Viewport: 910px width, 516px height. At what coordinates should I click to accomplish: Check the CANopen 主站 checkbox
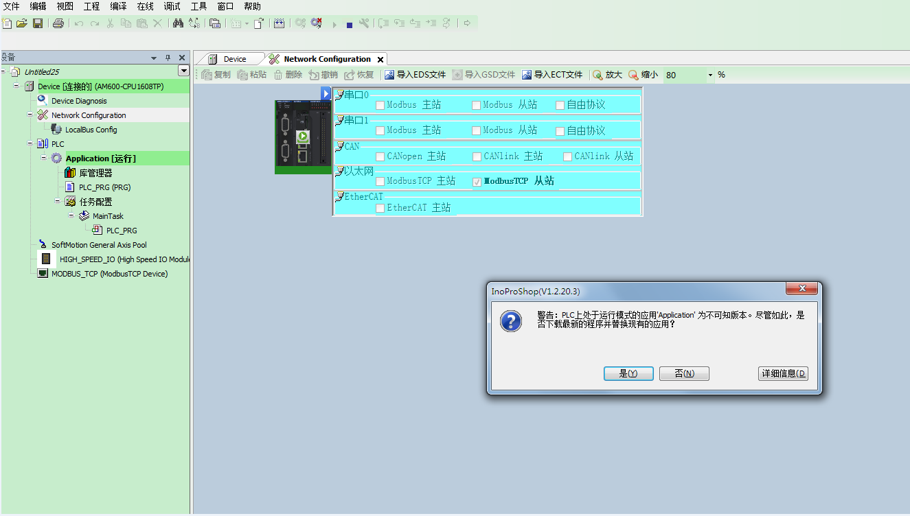(380, 156)
